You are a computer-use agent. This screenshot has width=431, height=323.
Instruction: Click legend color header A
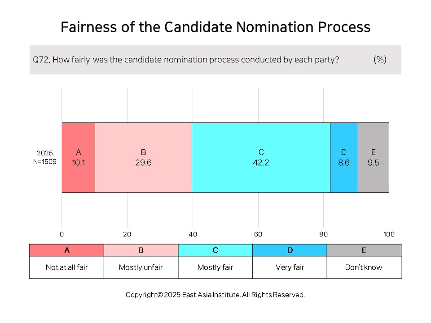point(67,250)
